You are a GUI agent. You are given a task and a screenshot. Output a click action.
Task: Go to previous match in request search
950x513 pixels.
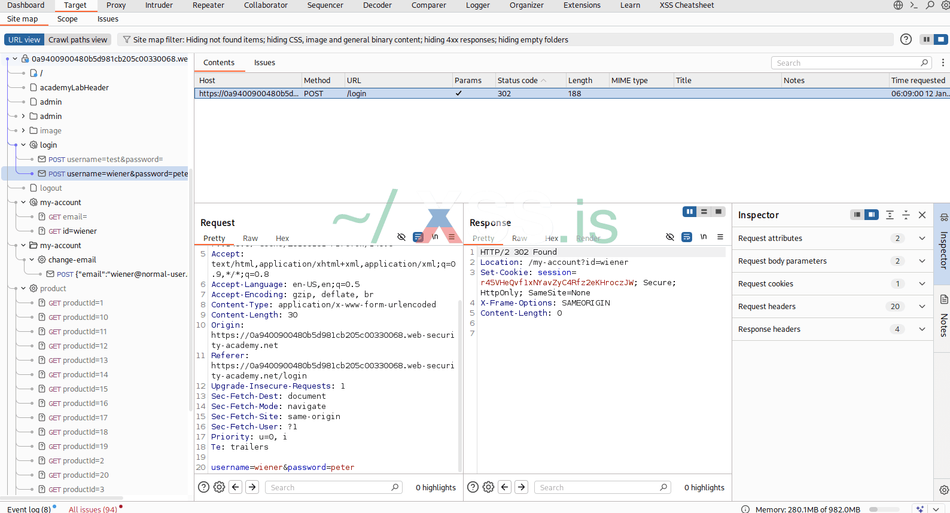(236, 487)
